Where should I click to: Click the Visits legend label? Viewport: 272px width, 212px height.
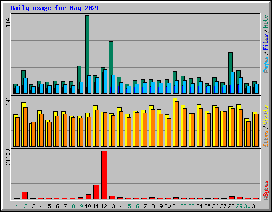(266, 115)
